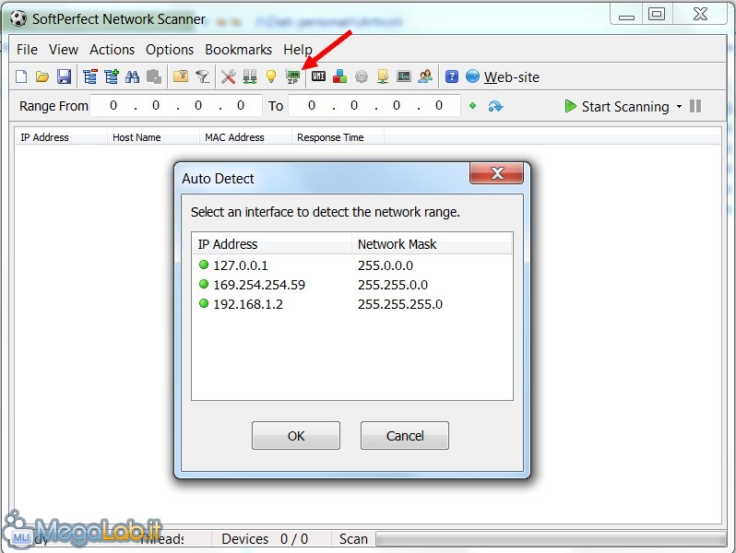The image size is (736, 553).
Task: Click network mask 255.255.255.0 cell
Action: click(400, 304)
